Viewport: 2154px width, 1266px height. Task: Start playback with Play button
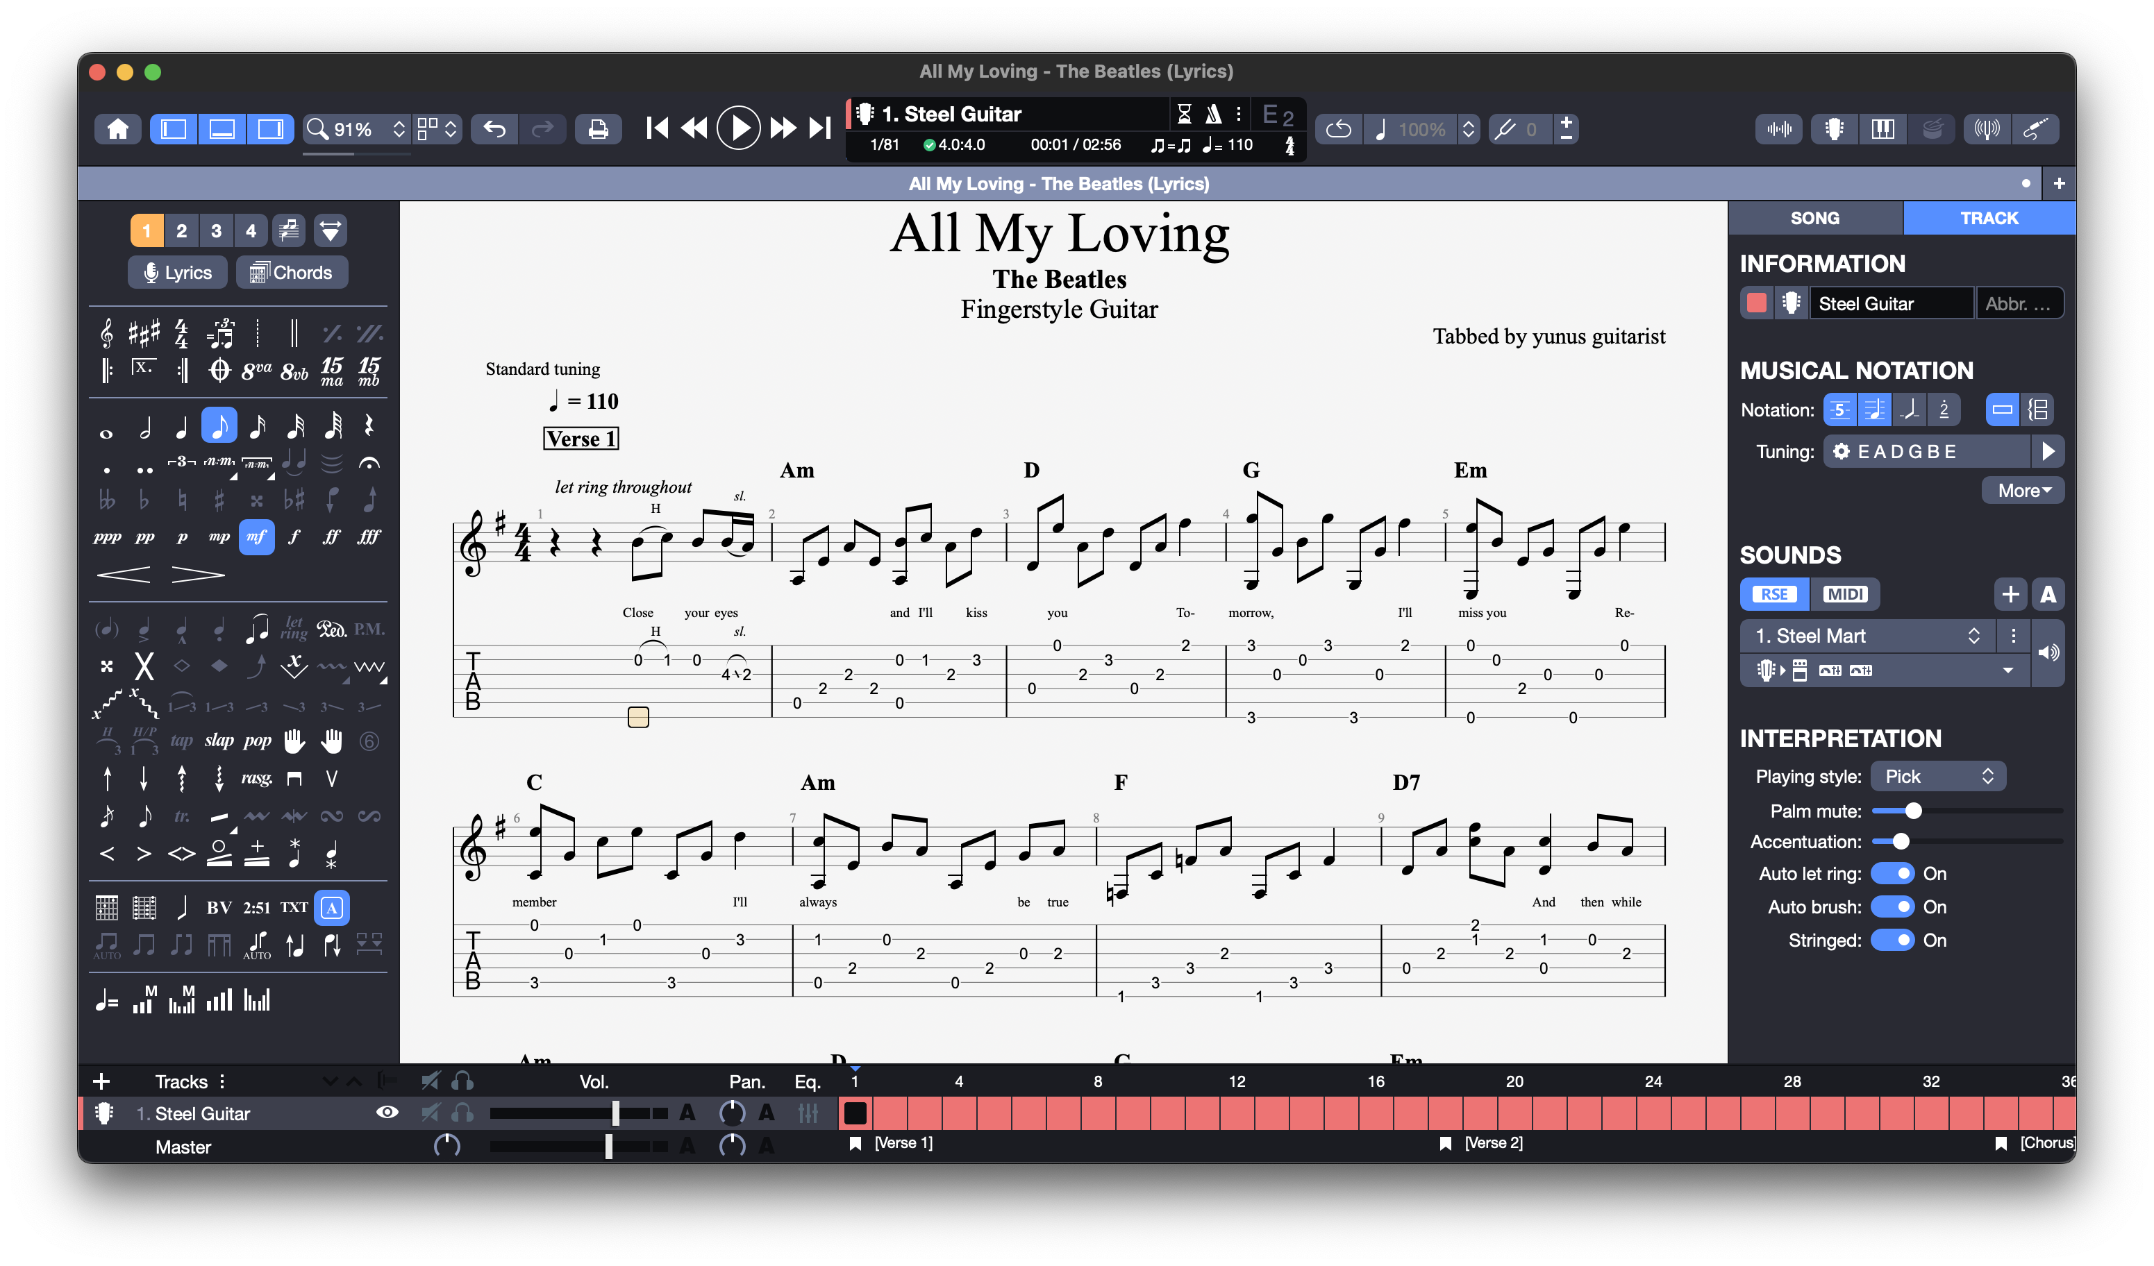pos(739,128)
